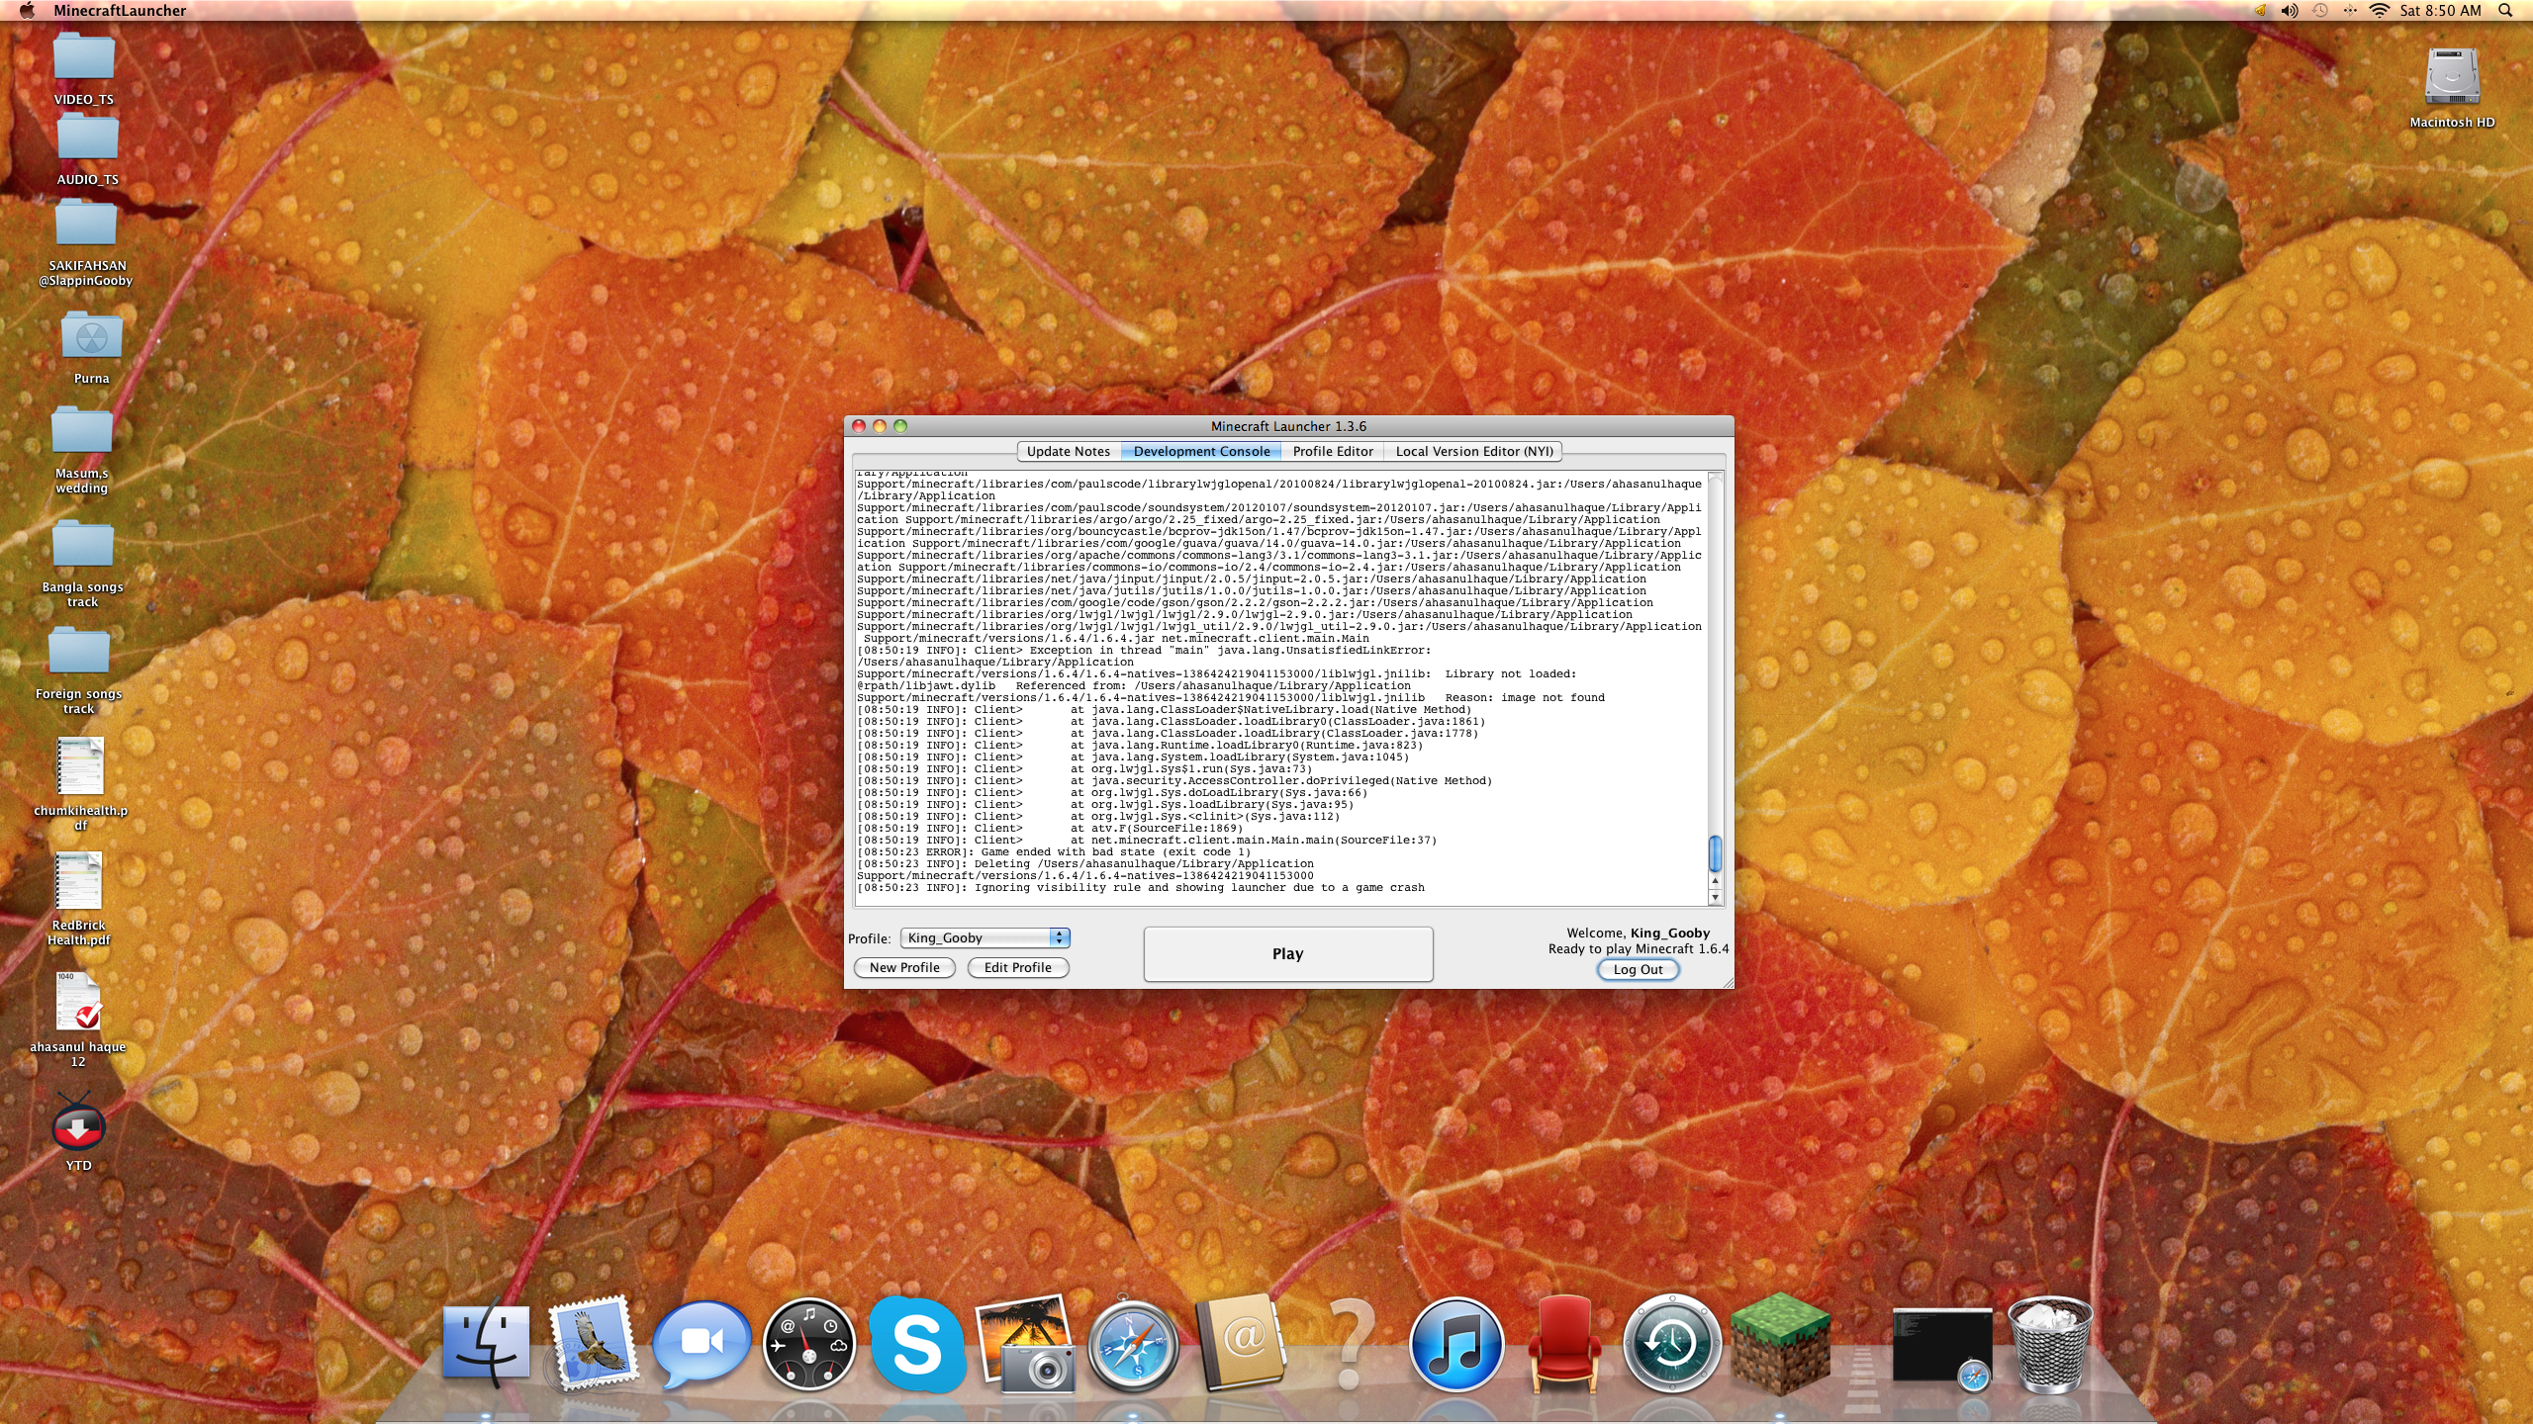Open Safari compass icon in dock
Screen dimensions: 2533x1424
(x=1134, y=1345)
